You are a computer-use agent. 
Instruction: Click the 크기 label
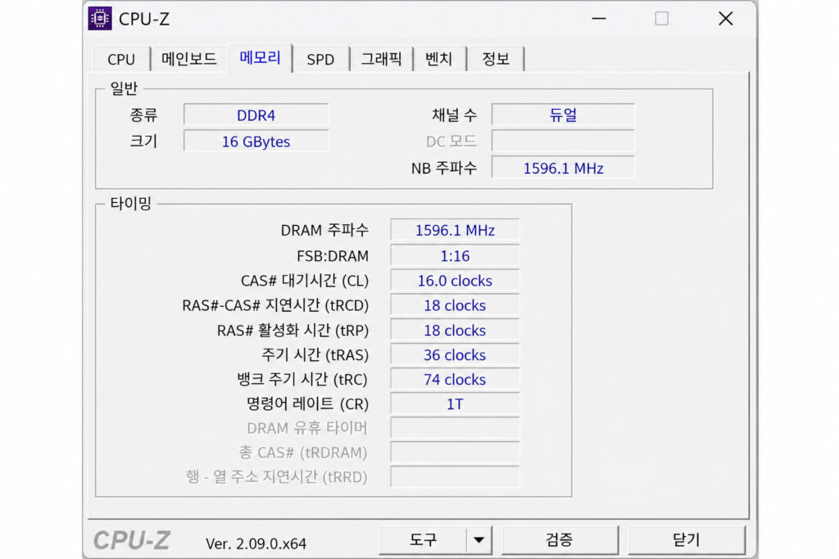[143, 141]
